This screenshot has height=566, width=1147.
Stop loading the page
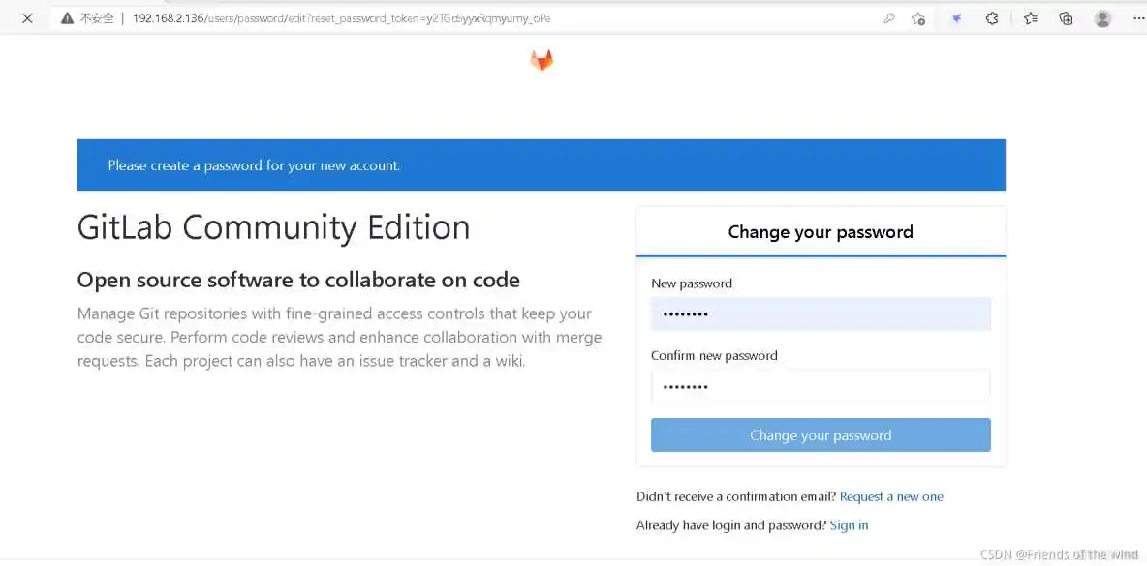(27, 18)
